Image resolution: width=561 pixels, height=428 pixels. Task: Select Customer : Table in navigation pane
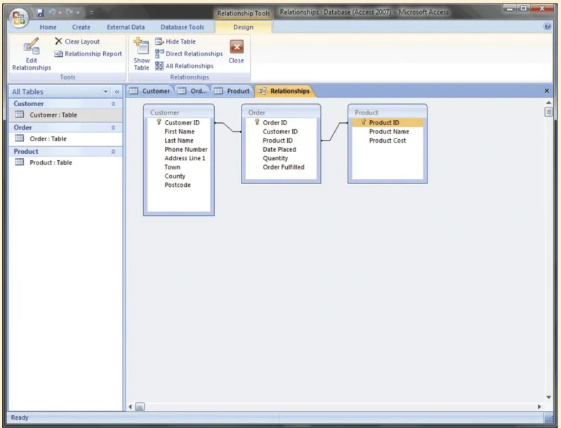tap(65, 115)
